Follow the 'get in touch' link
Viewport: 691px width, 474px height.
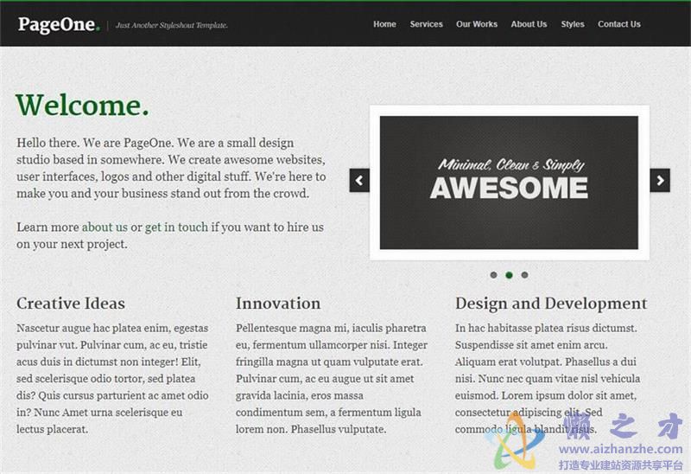(176, 227)
